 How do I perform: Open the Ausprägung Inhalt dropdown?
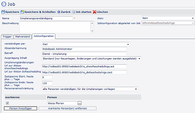(x=91, y=58)
